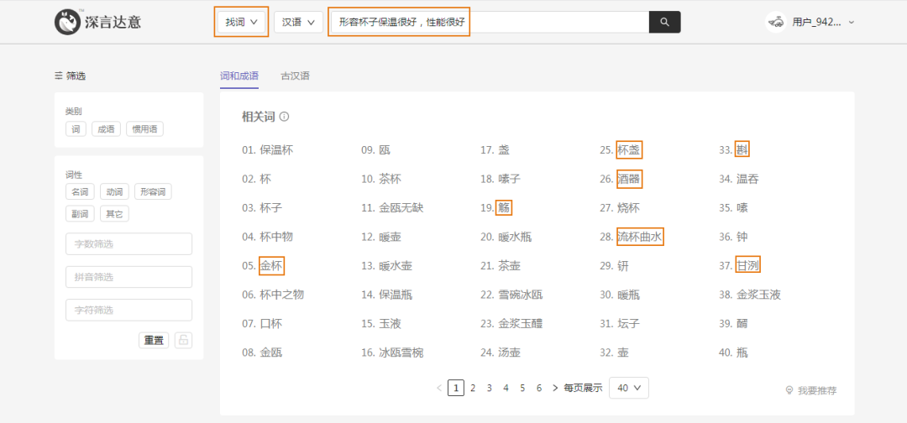Viewport: 907px width, 423px height.
Task: Click the result word 茶杯
Action: pyautogui.click(x=390, y=179)
